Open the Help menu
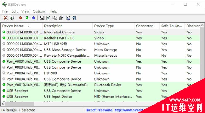Viewport: 205px width, 113px height. tap(53, 11)
